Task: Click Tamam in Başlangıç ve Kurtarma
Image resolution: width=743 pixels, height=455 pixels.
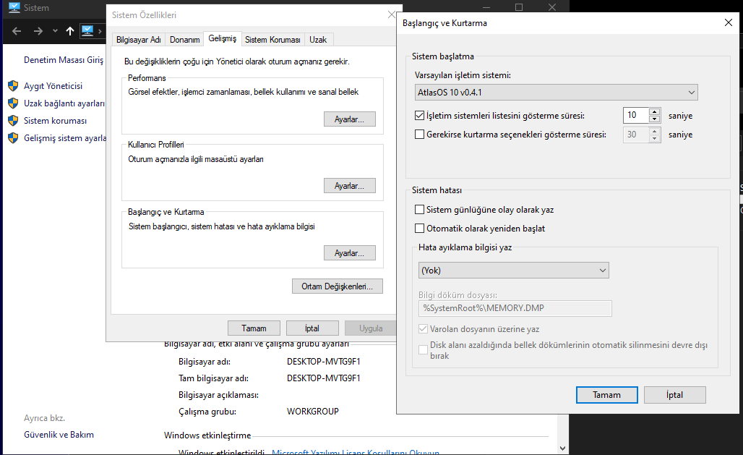Action: pyautogui.click(x=607, y=395)
